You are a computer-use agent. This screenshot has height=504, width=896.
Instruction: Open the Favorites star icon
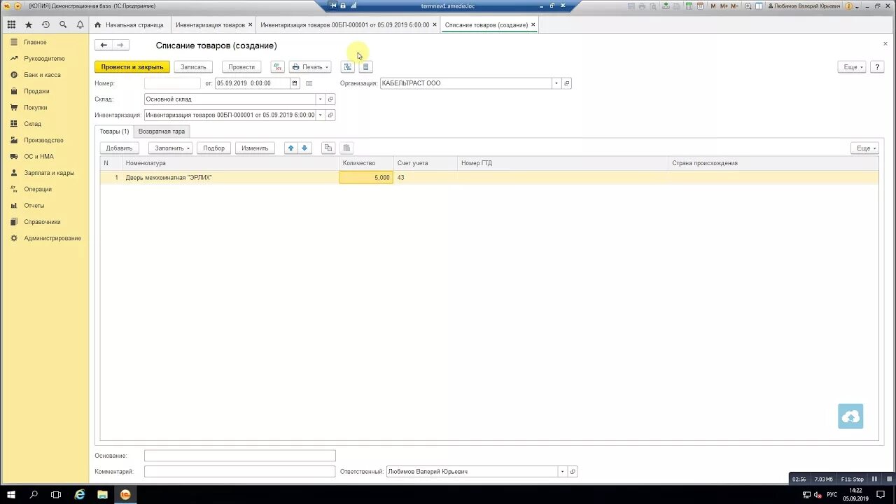(29, 24)
